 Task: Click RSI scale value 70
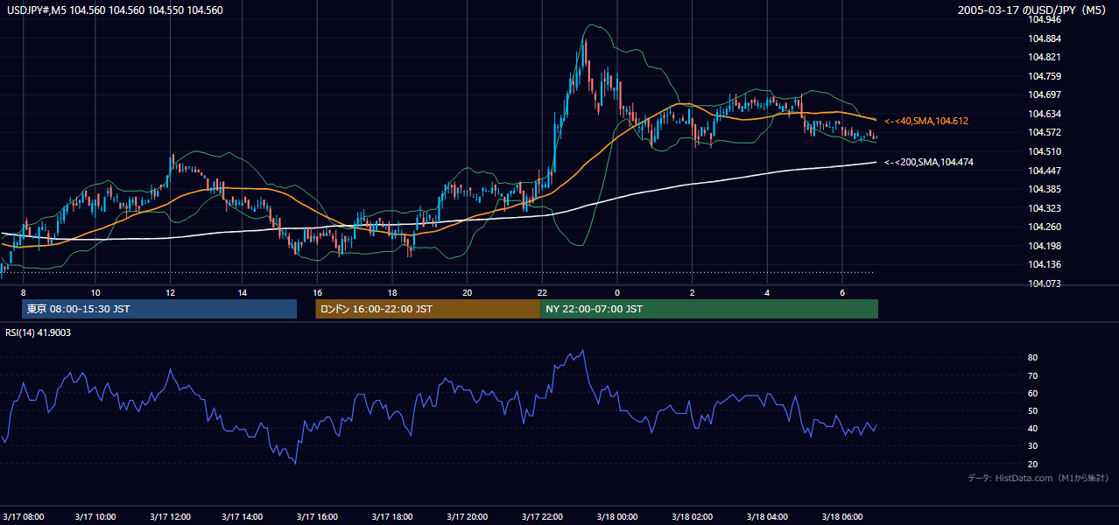(x=1032, y=375)
